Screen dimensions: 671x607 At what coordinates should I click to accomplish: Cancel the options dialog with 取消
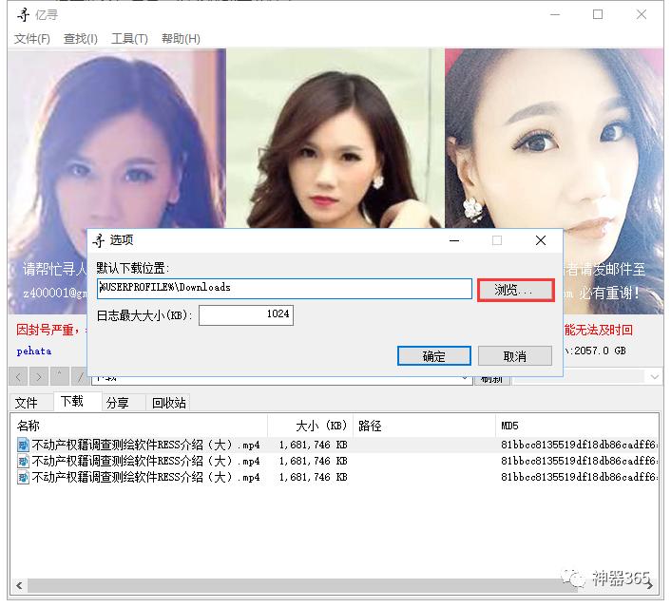[515, 356]
